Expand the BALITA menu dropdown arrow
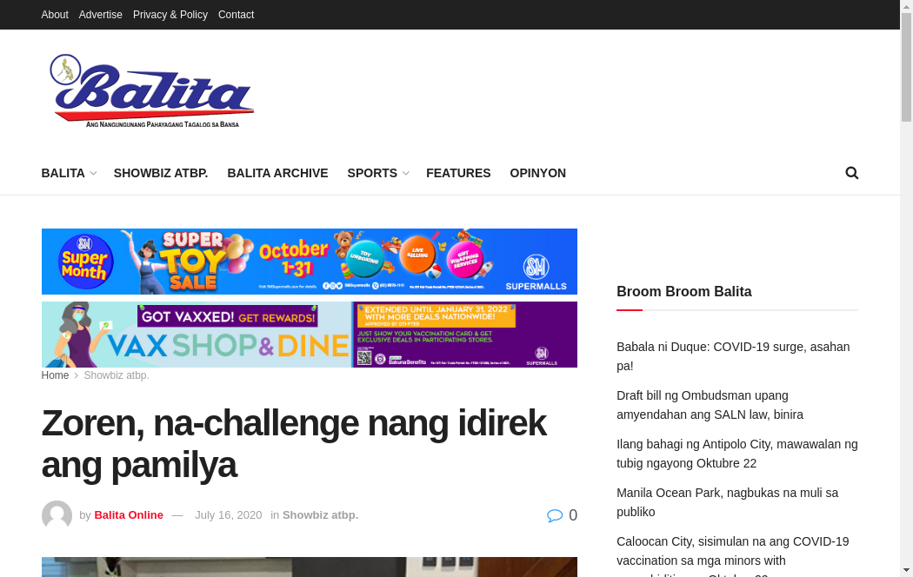Image resolution: width=913 pixels, height=577 pixels. click(93, 174)
